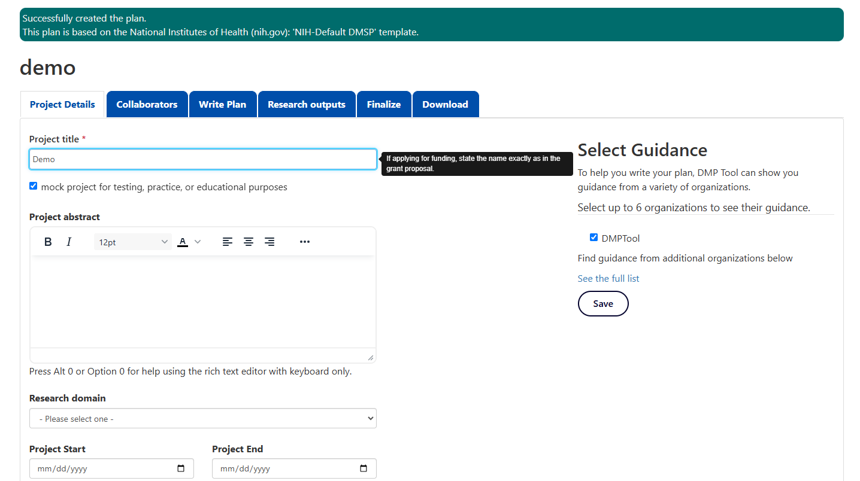Click the Save guidance button

tap(602, 303)
